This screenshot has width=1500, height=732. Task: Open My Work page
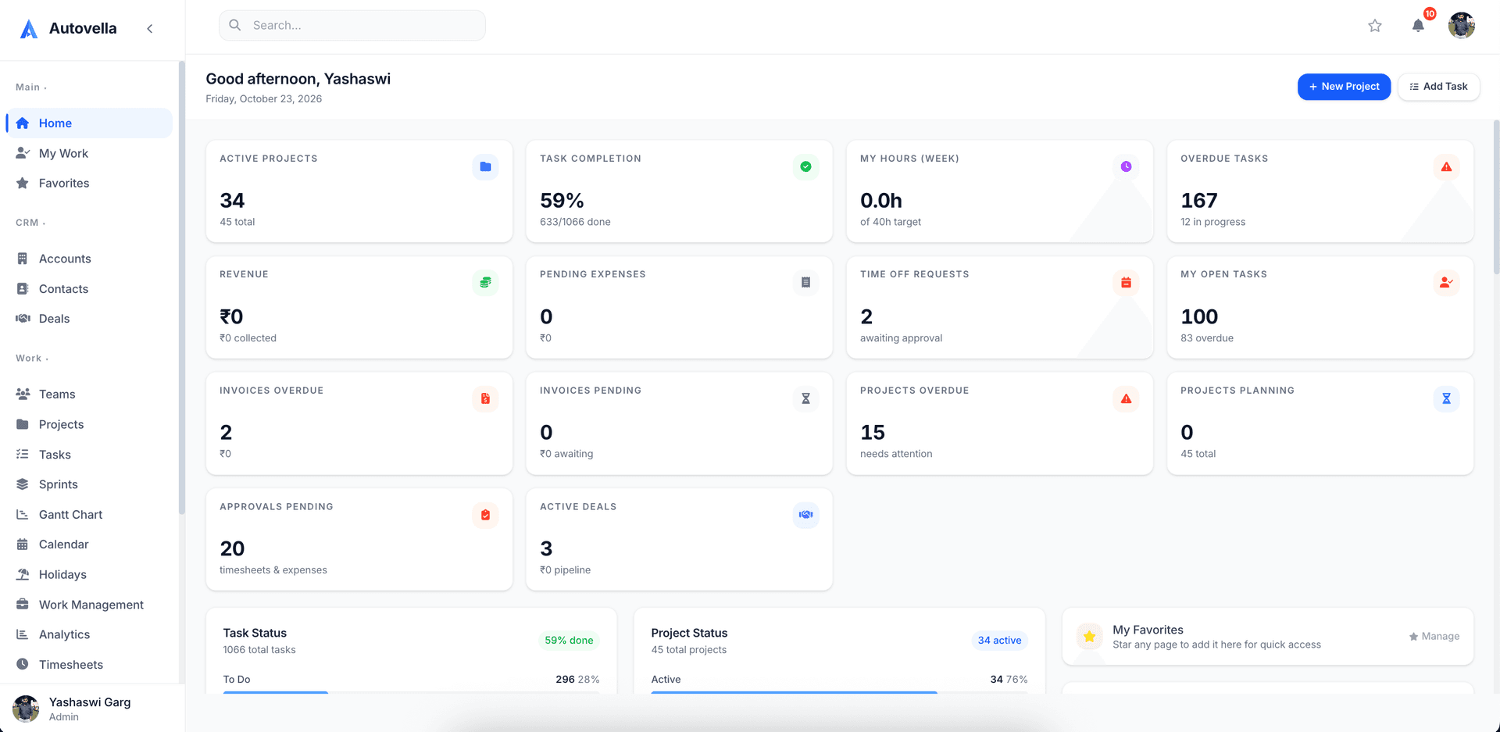(89, 153)
